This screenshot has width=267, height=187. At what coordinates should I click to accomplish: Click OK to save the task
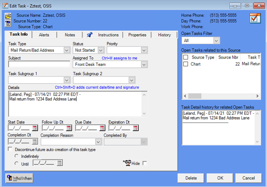[x=220, y=178]
